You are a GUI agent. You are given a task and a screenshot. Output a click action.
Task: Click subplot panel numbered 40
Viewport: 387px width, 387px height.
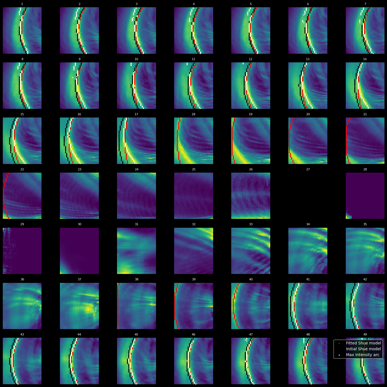(251, 306)
